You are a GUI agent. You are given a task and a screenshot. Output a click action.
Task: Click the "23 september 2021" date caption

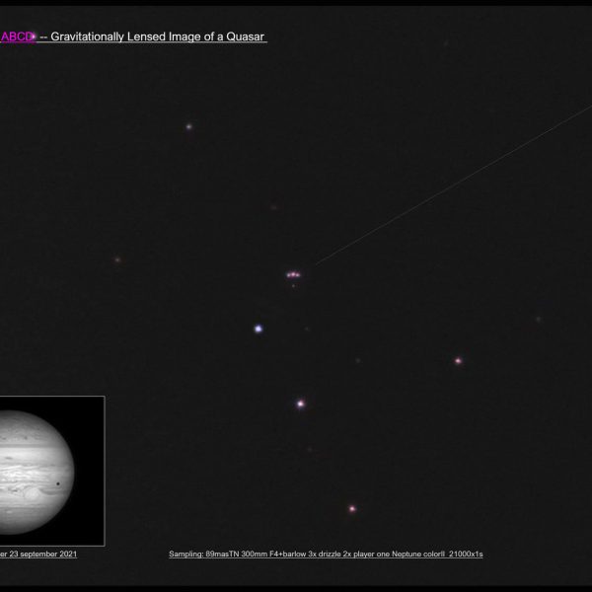tap(42, 554)
